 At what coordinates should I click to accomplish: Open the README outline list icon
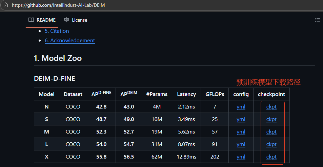pyautogui.click(x=318, y=20)
